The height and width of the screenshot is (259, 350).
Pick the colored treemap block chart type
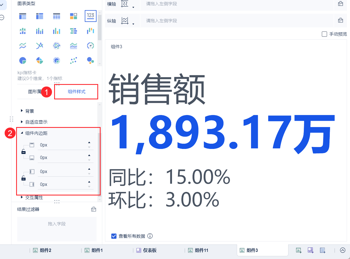74,16
